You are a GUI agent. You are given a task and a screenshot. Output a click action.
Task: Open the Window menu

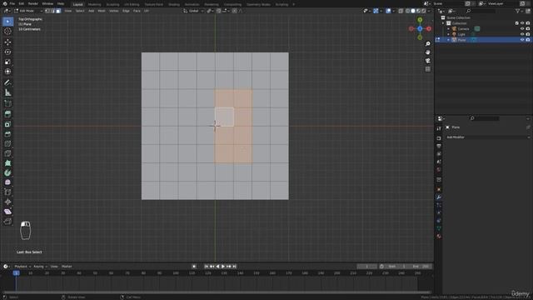47,3
